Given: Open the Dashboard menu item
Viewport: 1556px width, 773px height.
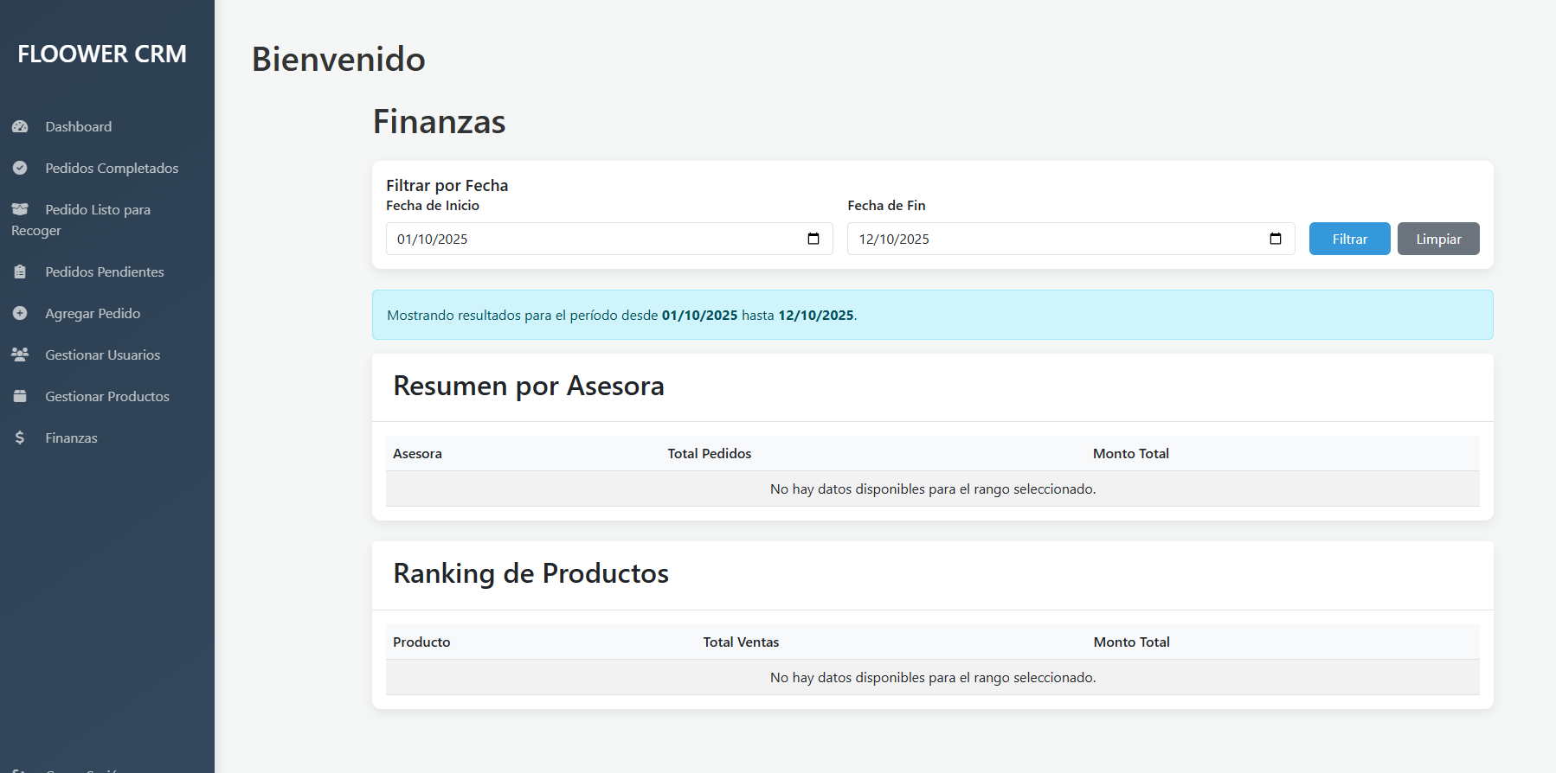Looking at the screenshot, I should [78, 126].
